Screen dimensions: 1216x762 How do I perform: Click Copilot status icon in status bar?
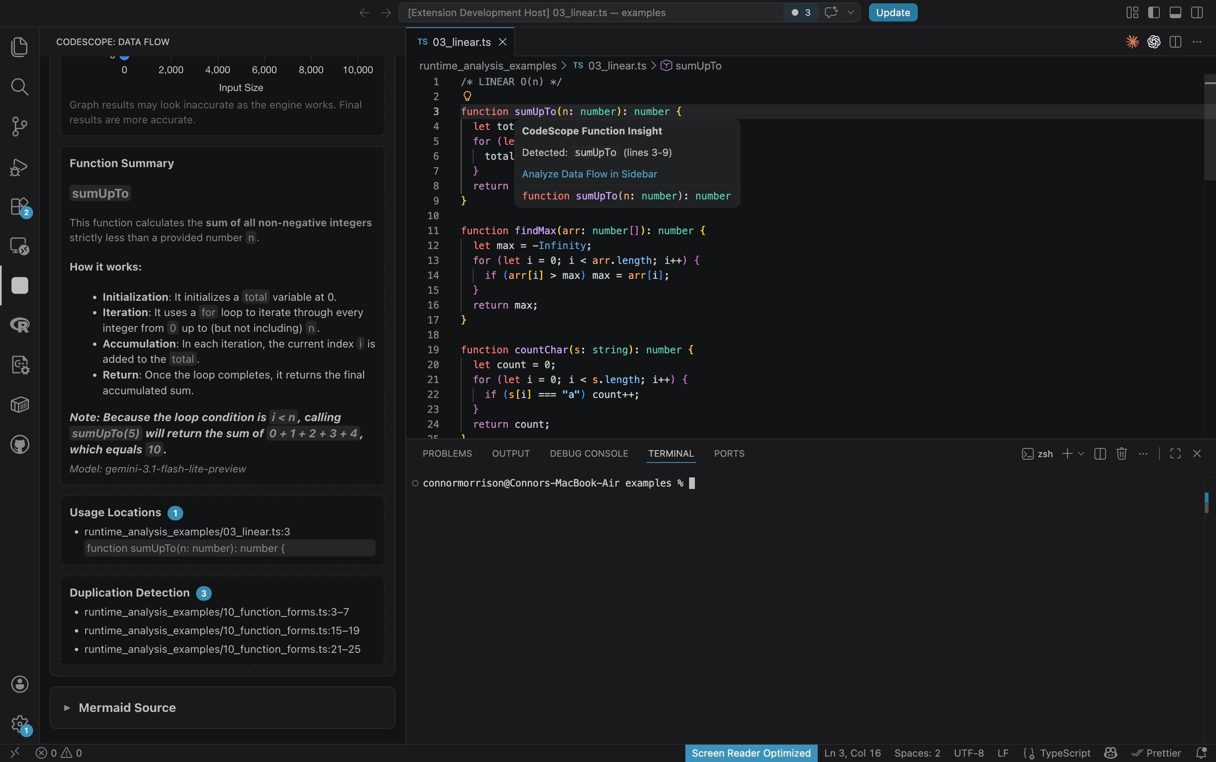pos(1111,753)
